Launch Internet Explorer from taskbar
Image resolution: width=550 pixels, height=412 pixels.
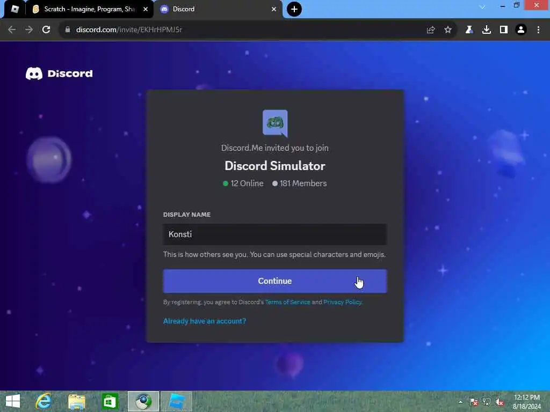[x=44, y=401]
